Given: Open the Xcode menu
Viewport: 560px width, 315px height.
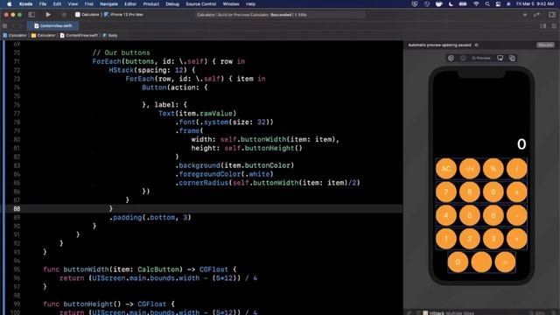Looking at the screenshot, I should [x=25, y=3].
